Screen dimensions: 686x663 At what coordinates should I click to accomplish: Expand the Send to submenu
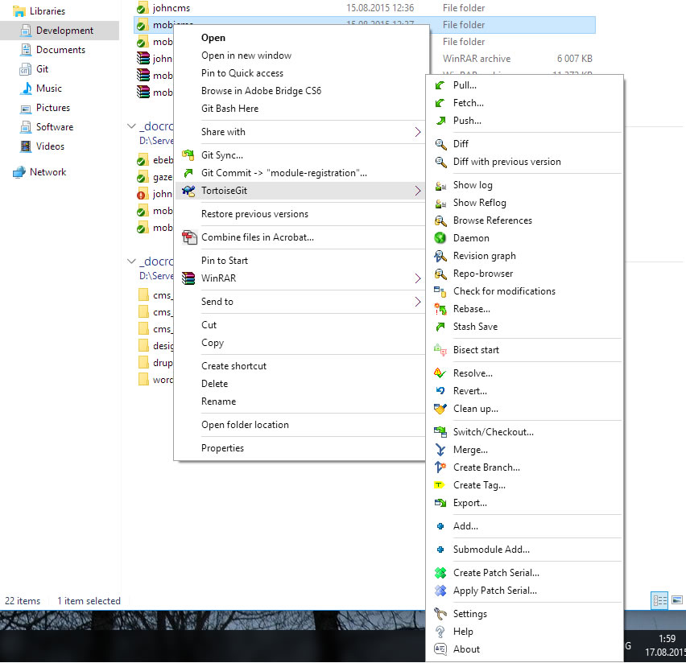click(x=417, y=302)
